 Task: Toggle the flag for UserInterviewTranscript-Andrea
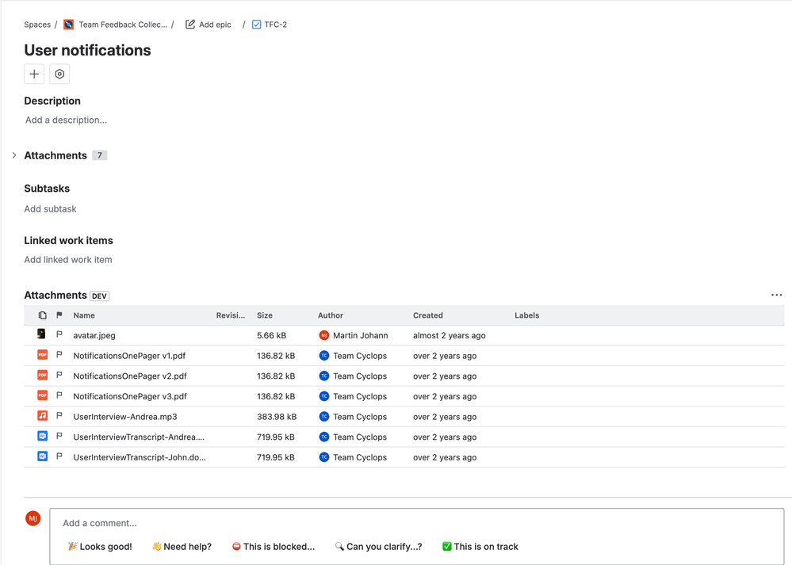click(x=59, y=436)
